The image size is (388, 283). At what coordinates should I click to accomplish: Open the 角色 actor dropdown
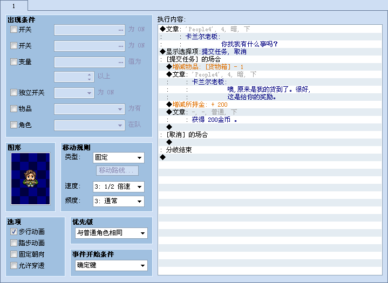pyautogui.click(x=90, y=125)
